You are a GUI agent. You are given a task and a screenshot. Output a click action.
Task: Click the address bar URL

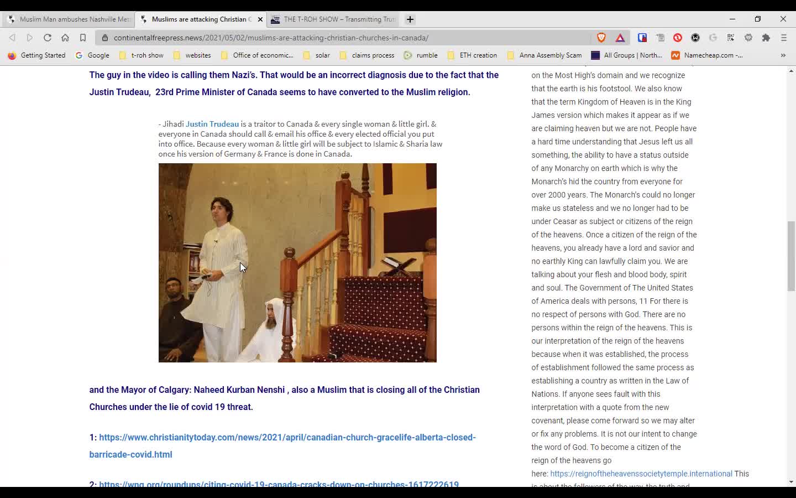click(x=271, y=38)
